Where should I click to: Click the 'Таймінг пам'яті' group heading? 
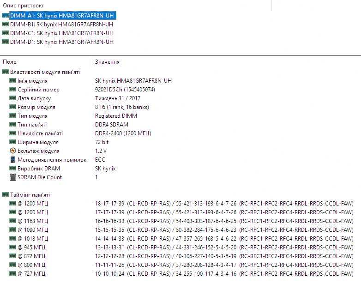coord(30,195)
